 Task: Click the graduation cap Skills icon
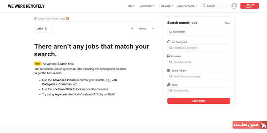169,85
